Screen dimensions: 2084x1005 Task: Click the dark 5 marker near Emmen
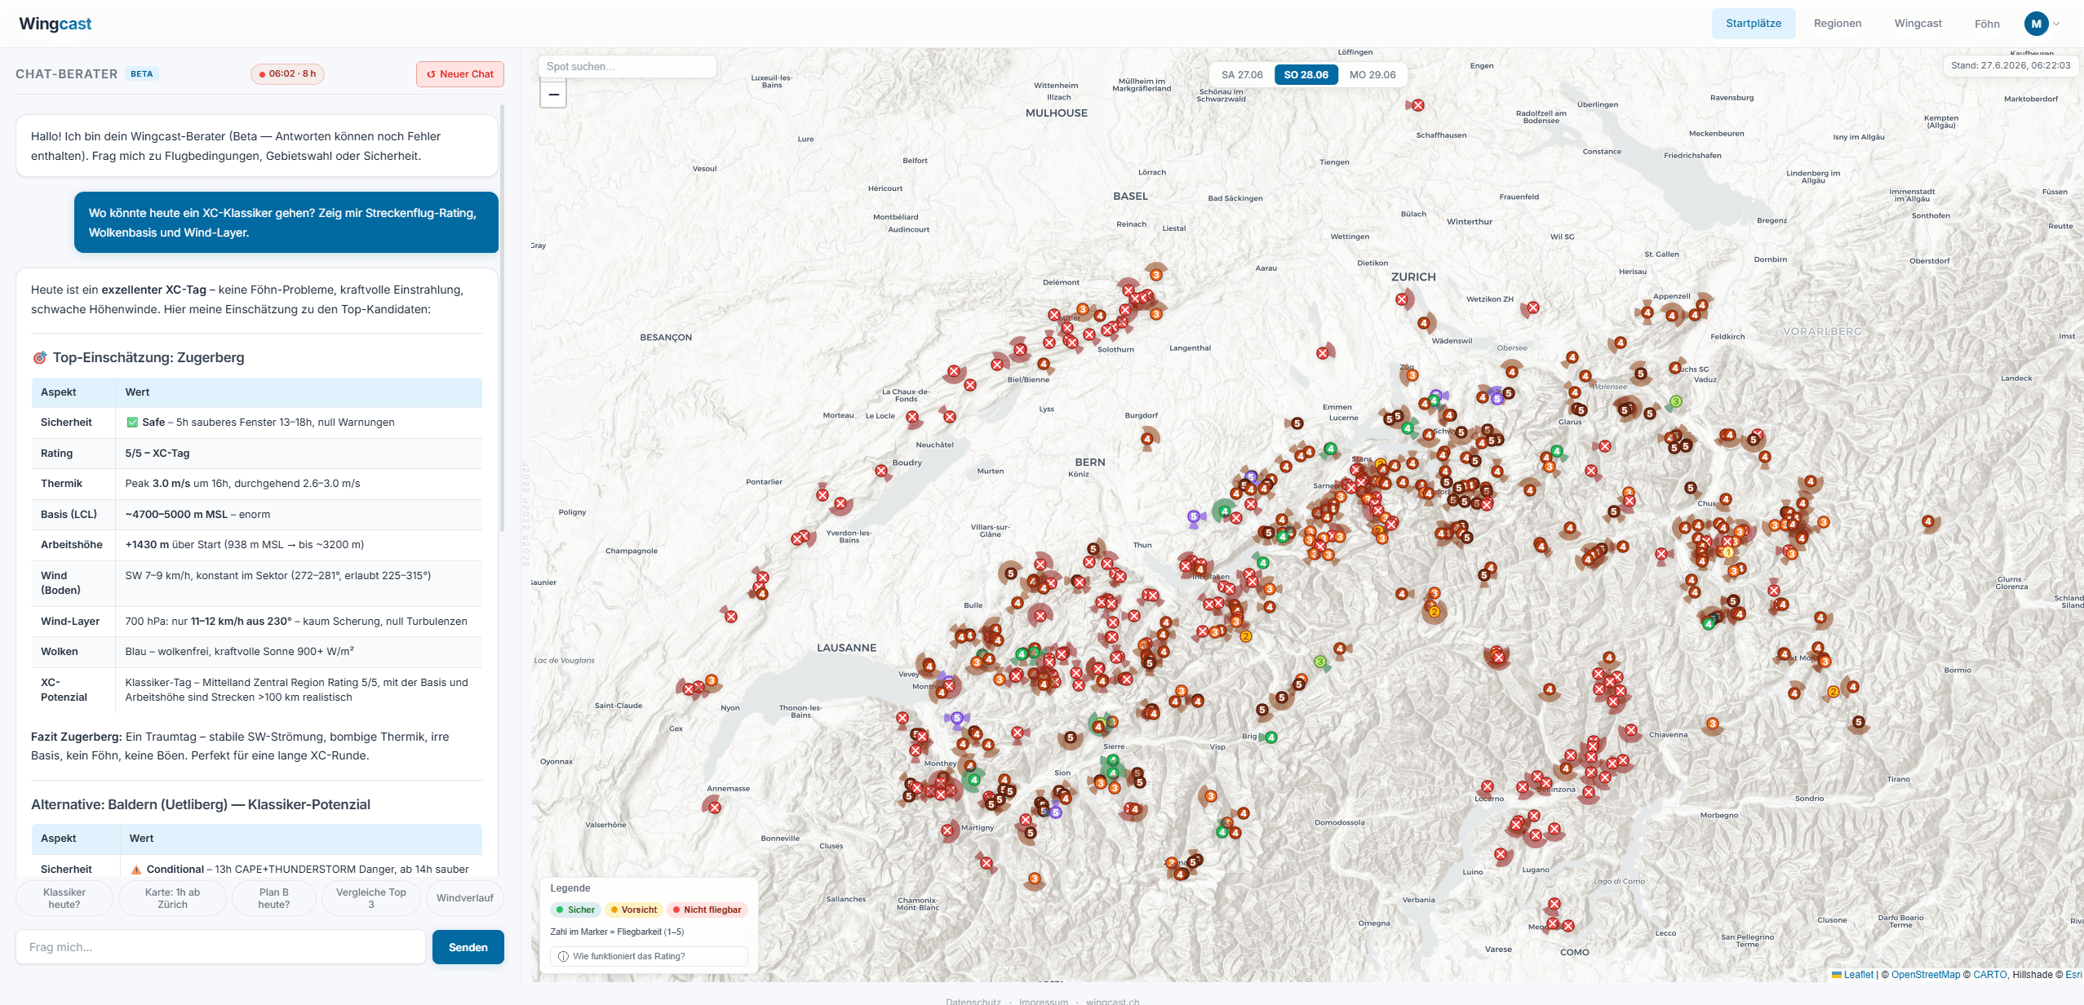(1297, 423)
